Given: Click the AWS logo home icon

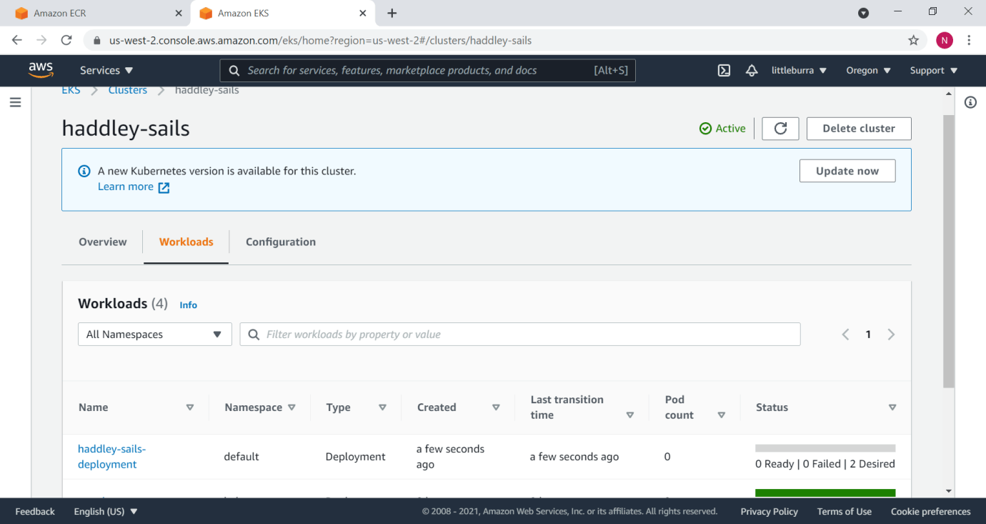Looking at the screenshot, I should (41, 70).
